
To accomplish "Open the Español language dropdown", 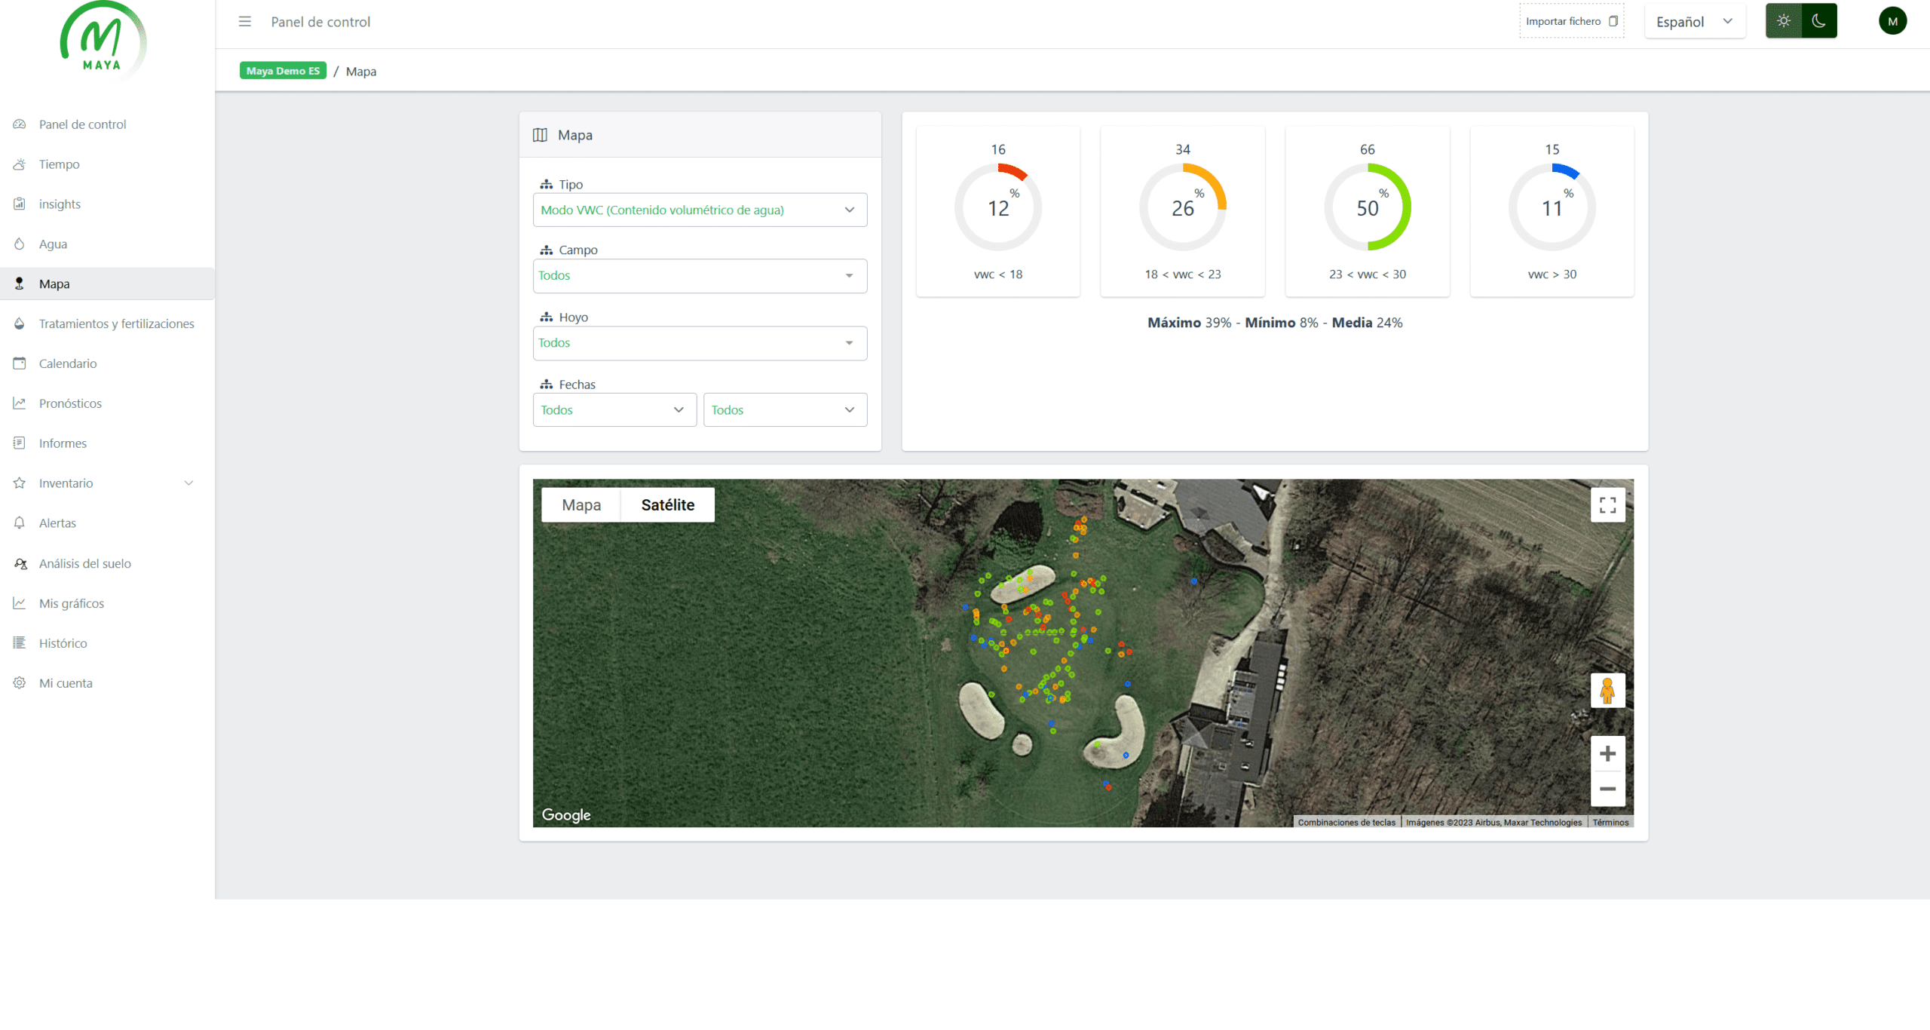I will 1695,22.
